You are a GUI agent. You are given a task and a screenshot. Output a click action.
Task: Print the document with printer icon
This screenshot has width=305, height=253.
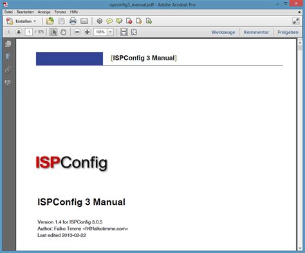click(x=73, y=21)
